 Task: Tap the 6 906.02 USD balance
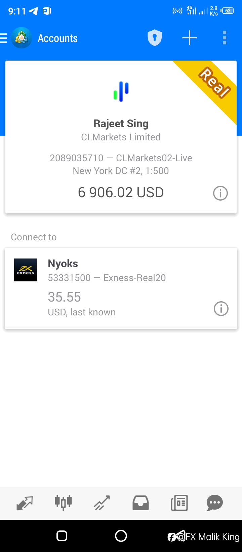121,193
